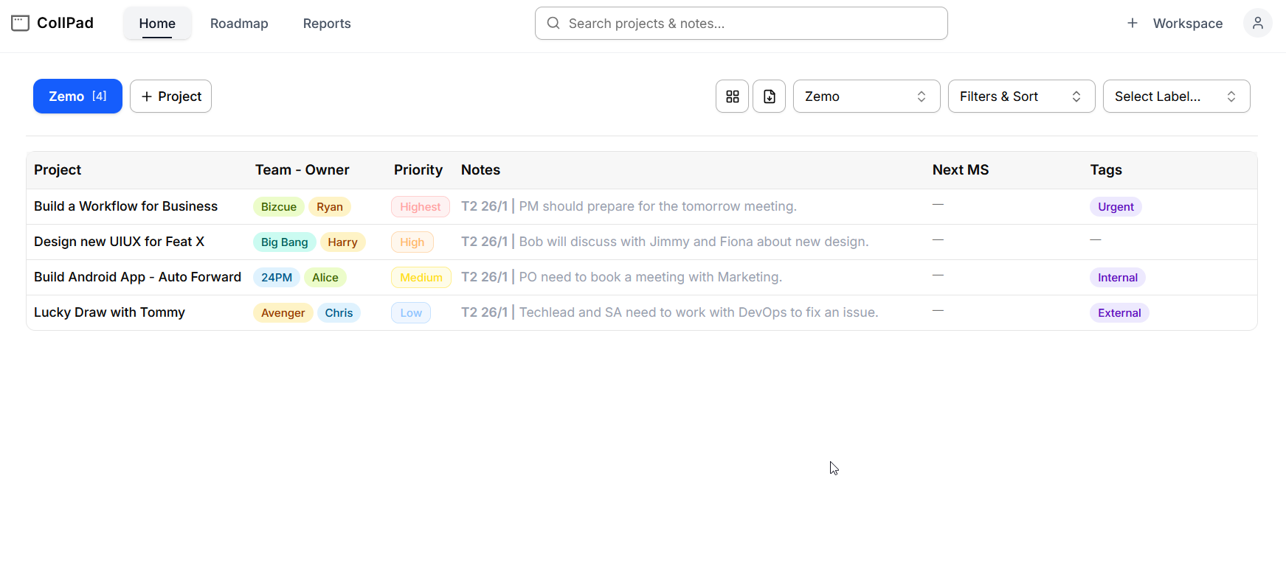Click the plus icon beside Workspace

(1132, 24)
